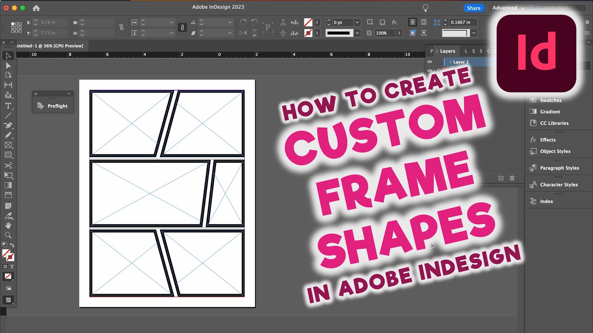Expand opacity 100% slider arrow
Screen dimensions: 593x333
(x=399, y=33)
